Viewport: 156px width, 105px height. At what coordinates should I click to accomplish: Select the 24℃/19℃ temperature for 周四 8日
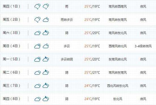pyautogui.click(x=92, y=99)
